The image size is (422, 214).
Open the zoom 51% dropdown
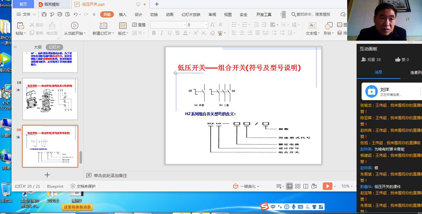[x=352, y=186]
